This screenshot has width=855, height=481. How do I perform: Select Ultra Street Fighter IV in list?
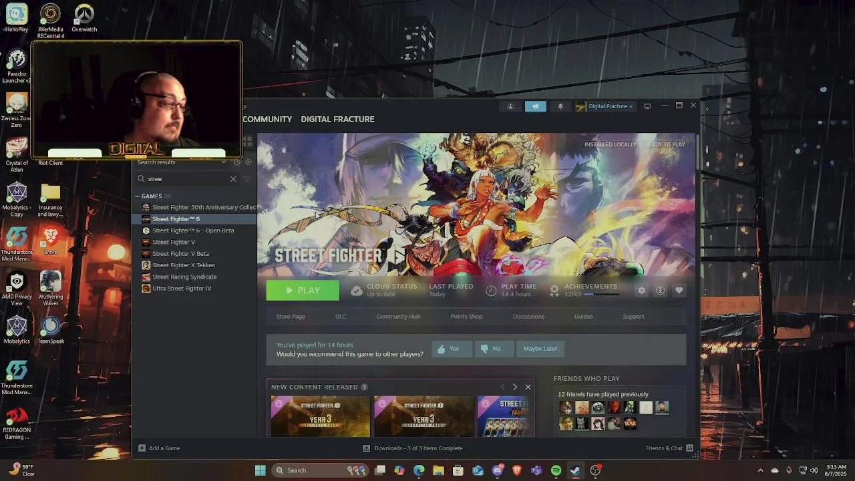click(182, 289)
